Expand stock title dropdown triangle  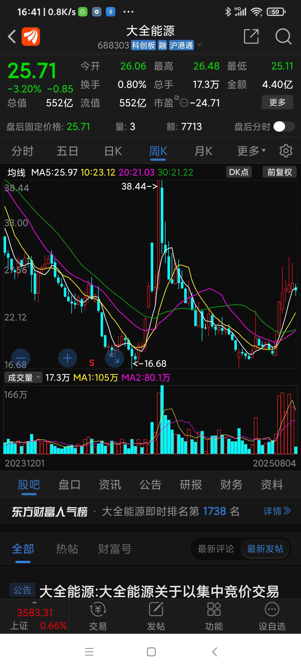[199, 45]
